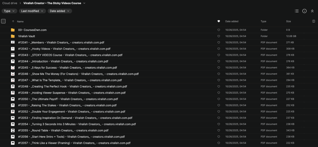Select #12050 The Ultimate Payoff file name
This screenshot has height=147, width=318.
pos(68,99)
